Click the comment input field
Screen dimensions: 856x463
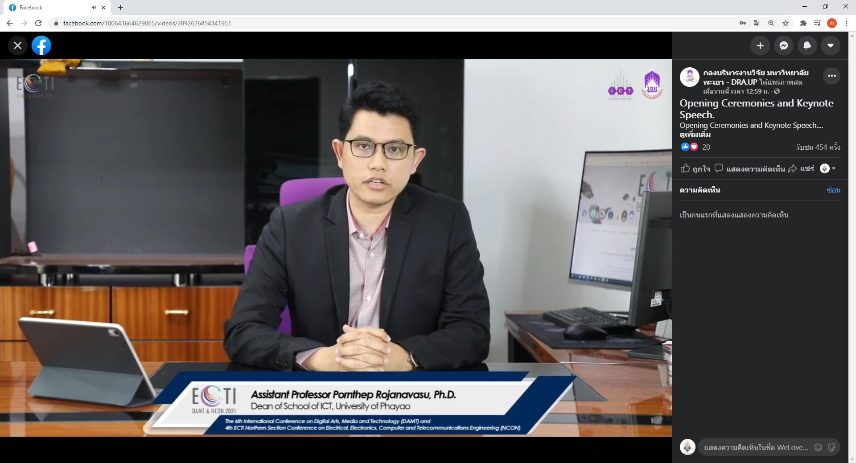(x=756, y=447)
